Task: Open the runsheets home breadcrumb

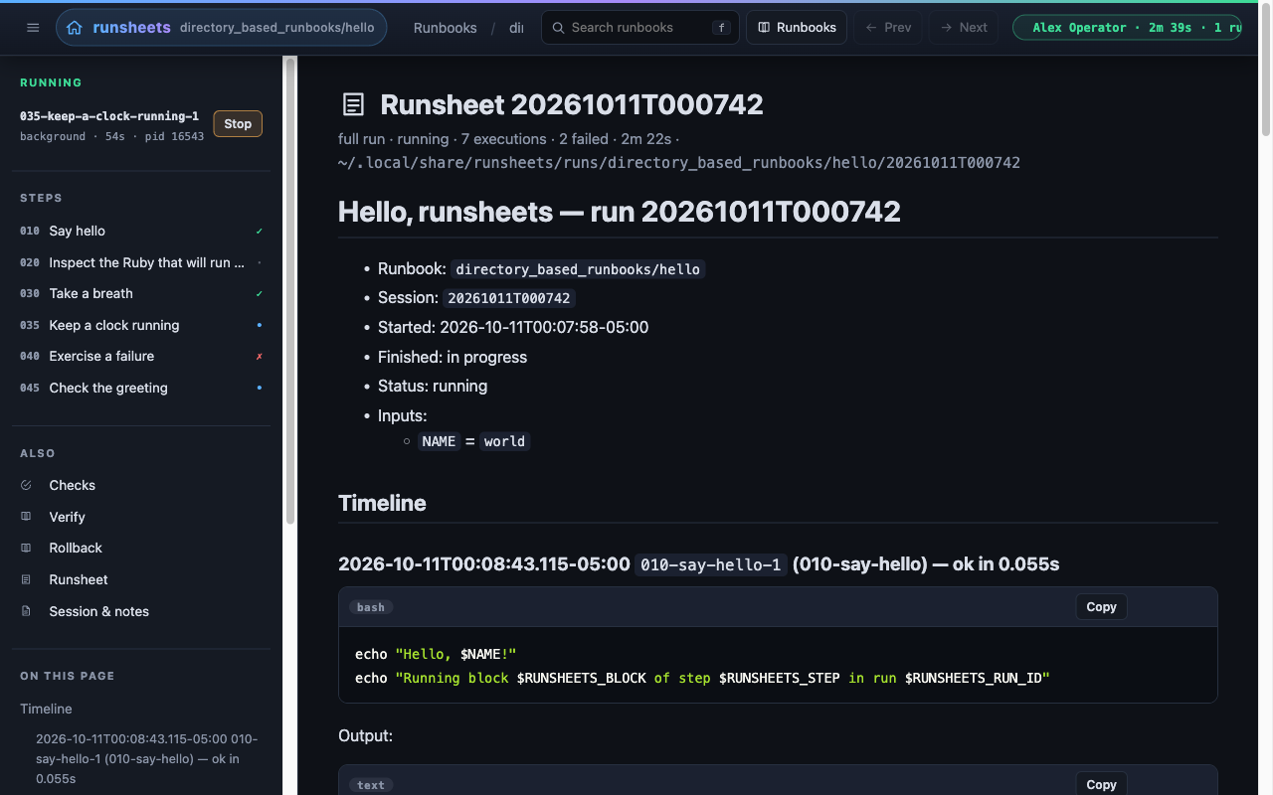Action: point(221,28)
